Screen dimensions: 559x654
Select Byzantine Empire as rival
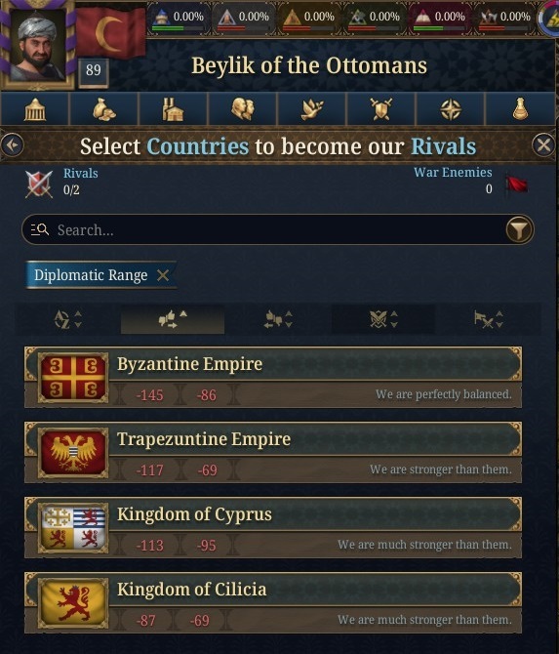pyautogui.click(x=273, y=377)
